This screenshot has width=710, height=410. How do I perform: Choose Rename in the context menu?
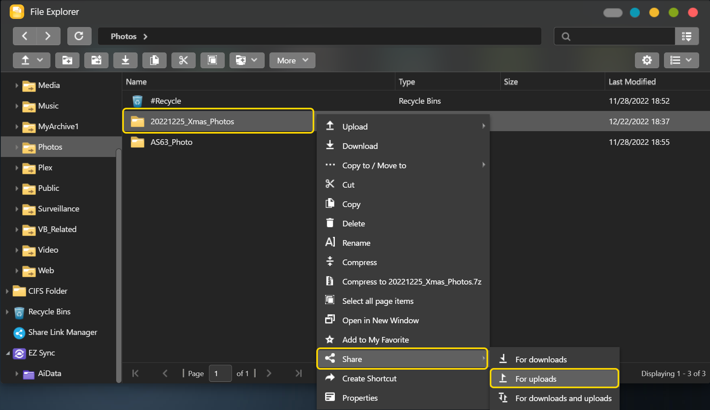coord(403,243)
